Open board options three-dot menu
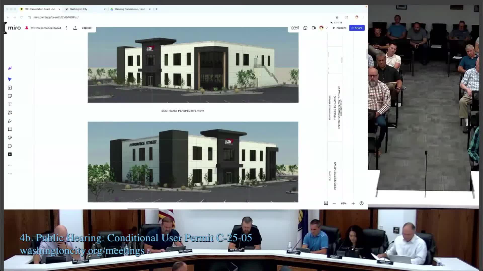The image size is (483, 271). point(67,28)
